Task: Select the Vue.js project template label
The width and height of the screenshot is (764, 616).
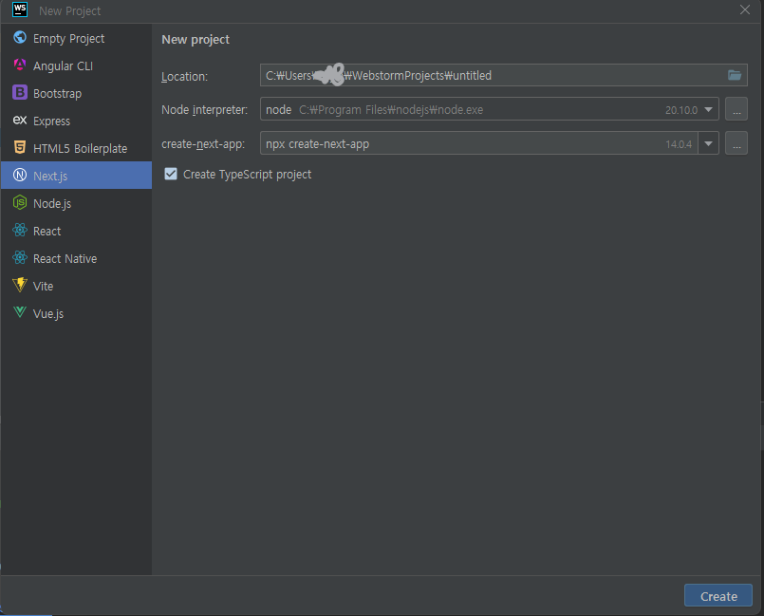Action: (x=48, y=314)
